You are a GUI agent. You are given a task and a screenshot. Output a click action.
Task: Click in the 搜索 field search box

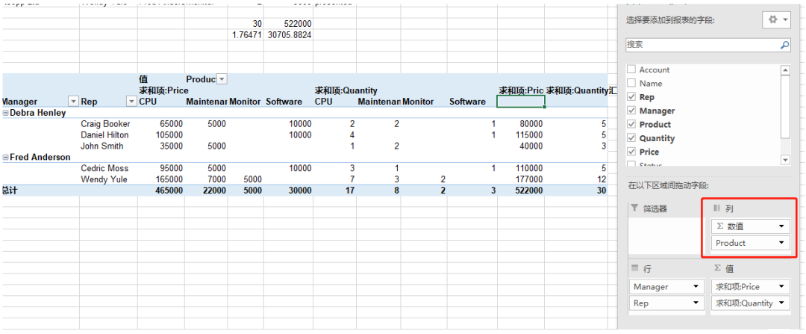[x=702, y=45]
